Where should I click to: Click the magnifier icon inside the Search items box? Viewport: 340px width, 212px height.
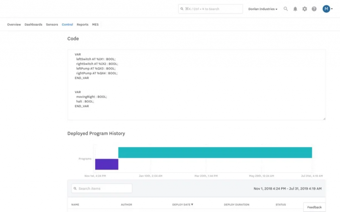tap(75, 188)
